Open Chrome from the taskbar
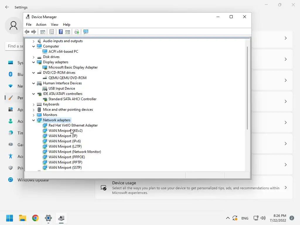300x225 pixels. [35, 218]
